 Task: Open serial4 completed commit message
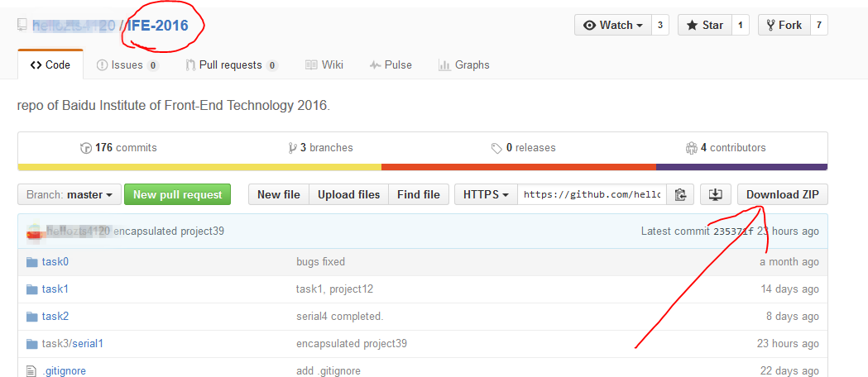coord(340,316)
